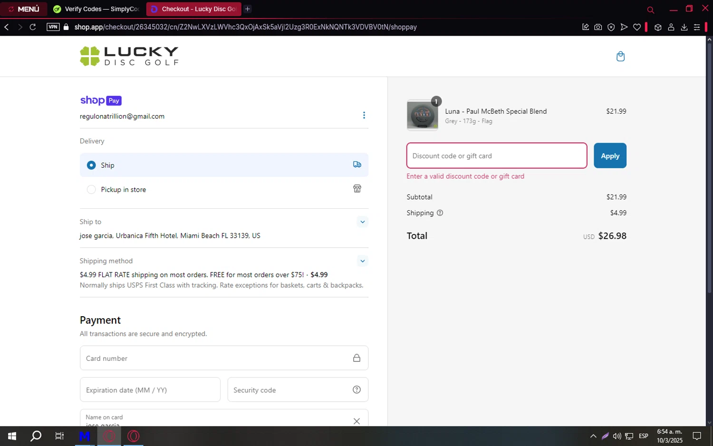Click the browser forward arrow

[x=20, y=27]
